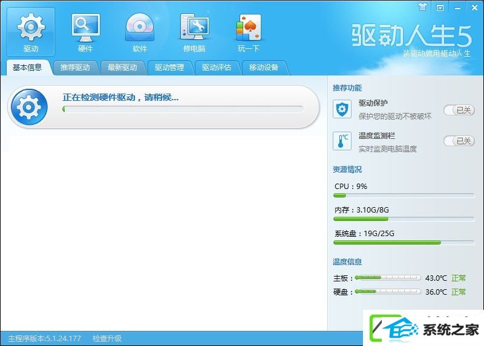
Task: Click the skin shirt icon in title bar
Action: (x=422, y=7)
